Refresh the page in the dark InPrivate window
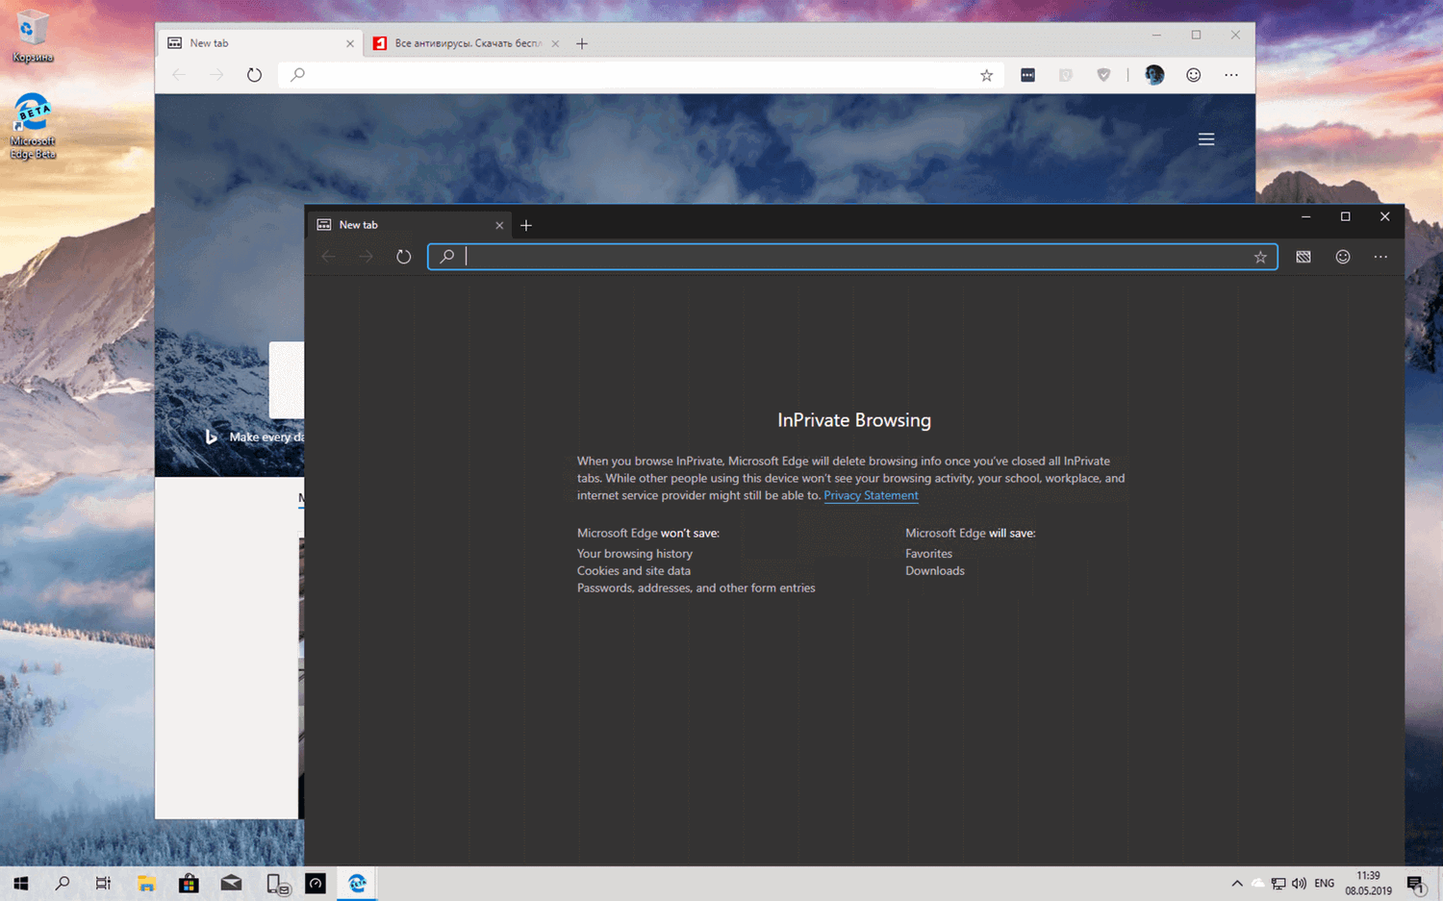This screenshot has width=1443, height=901. (404, 257)
